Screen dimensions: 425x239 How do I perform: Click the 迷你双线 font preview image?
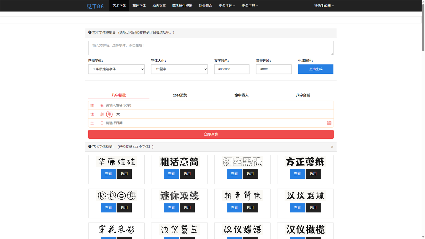[x=179, y=196]
